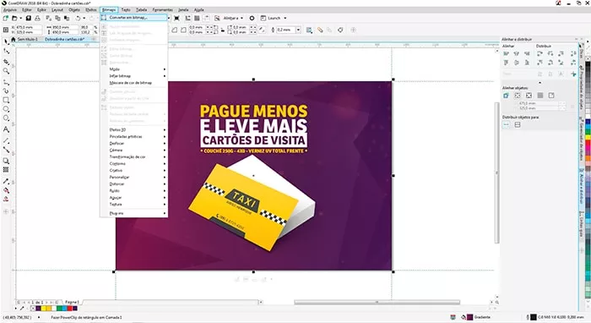
Task: Click the yellow swatch in the document palette
Action: (x=43, y=309)
